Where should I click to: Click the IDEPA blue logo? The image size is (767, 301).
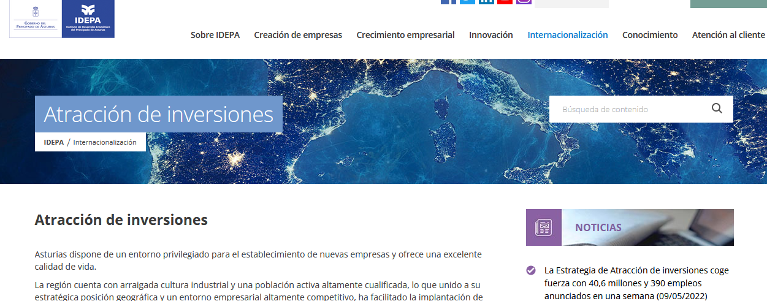point(88,18)
